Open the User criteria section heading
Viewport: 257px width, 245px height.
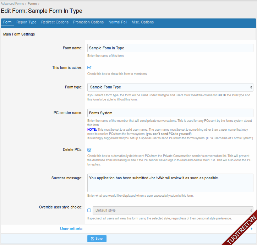[x=71, y=229]
